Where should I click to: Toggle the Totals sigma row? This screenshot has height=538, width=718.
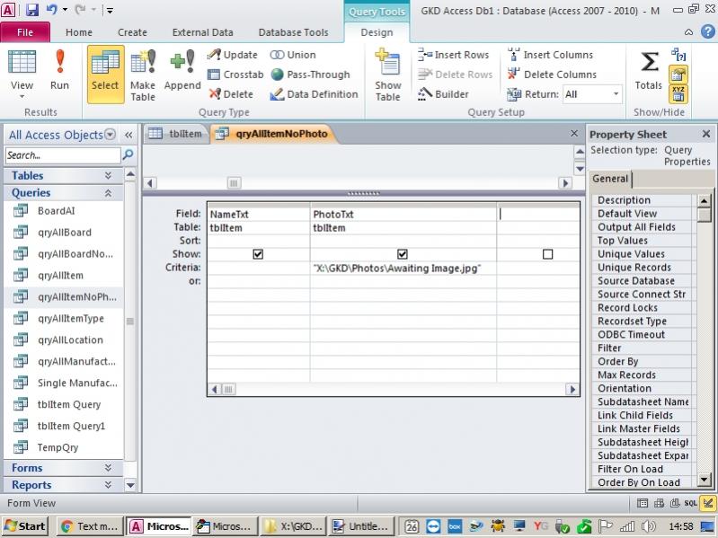click(x=649, y=69)
